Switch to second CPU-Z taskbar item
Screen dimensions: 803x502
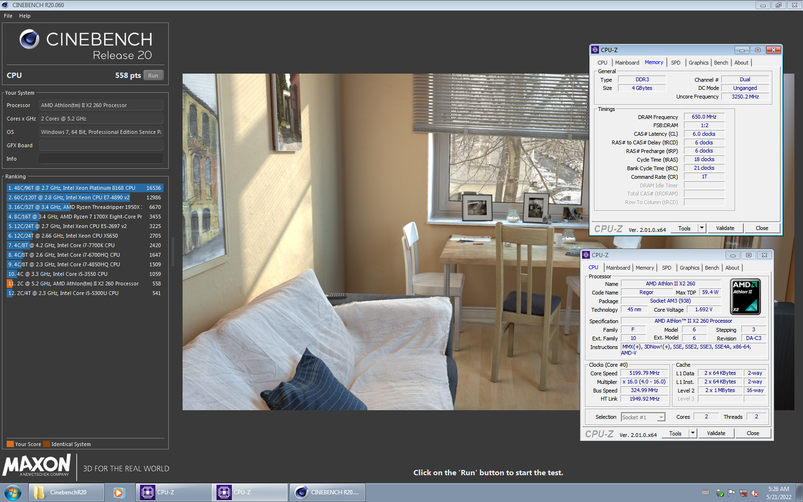(250, 492)
